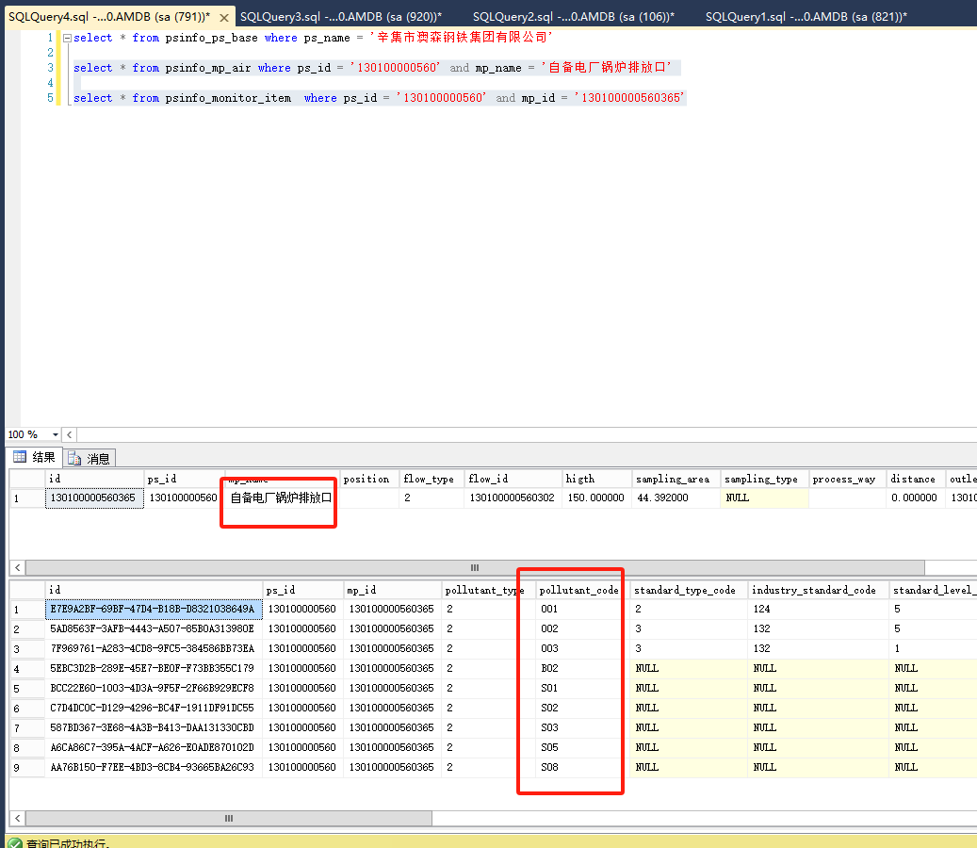This screenshot has height=848, width=977.
Task: Click the flow_id column header
Action: [x=513, y=479]
